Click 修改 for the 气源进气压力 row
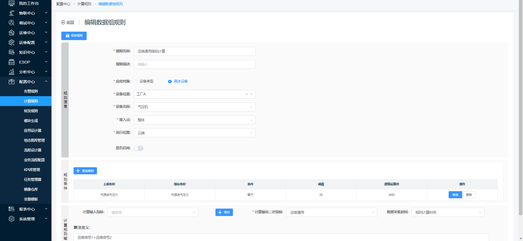The image size is (523, 241). pyautogui.click(x=455, y=195)
